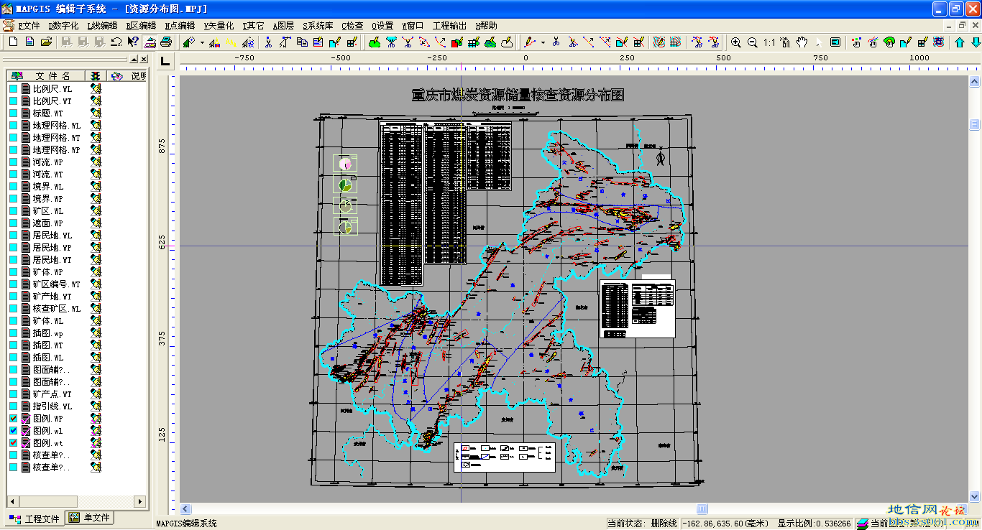Click the copy icon in the point toolbar
The height and width of the screenshot is (530, 982).
click(x=302, y=42)
